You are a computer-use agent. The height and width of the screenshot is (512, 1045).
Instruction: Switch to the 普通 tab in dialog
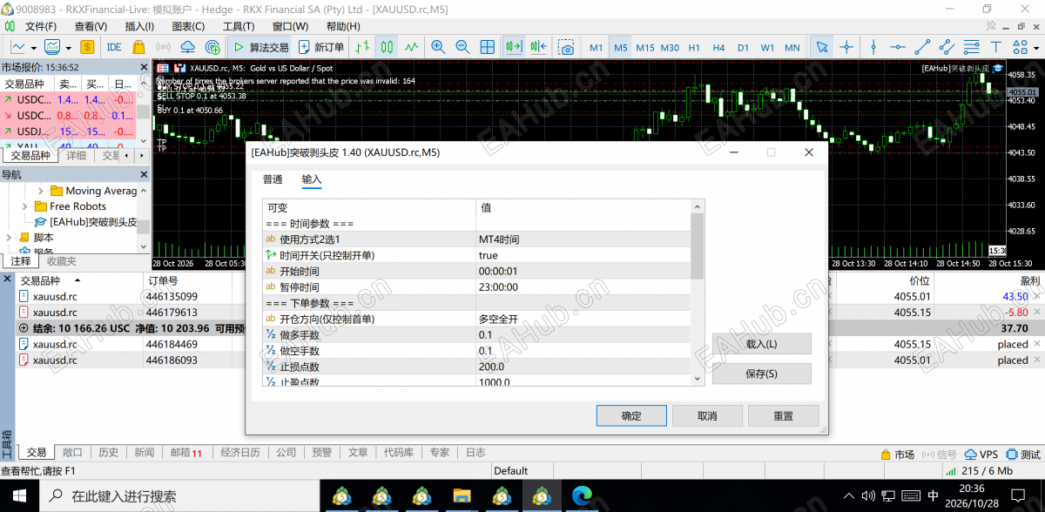[x=273, y=179]
